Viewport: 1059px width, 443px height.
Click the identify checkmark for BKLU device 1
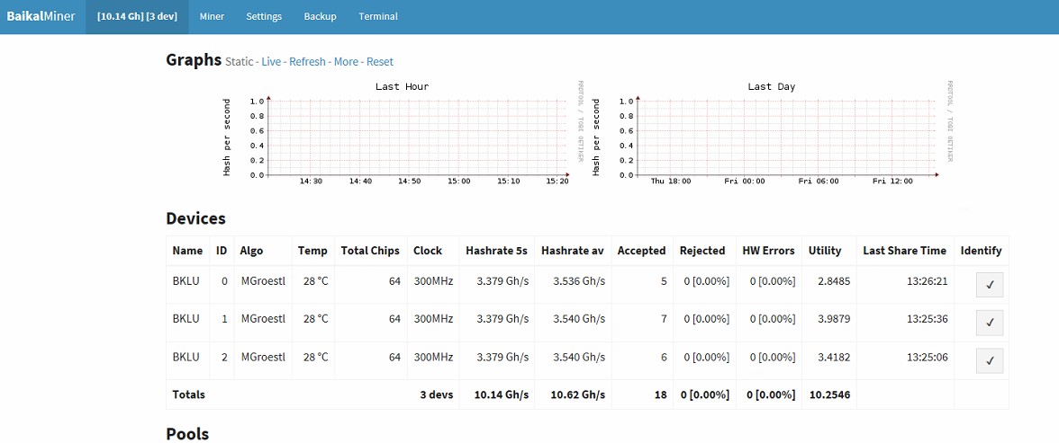pos(990,323)
